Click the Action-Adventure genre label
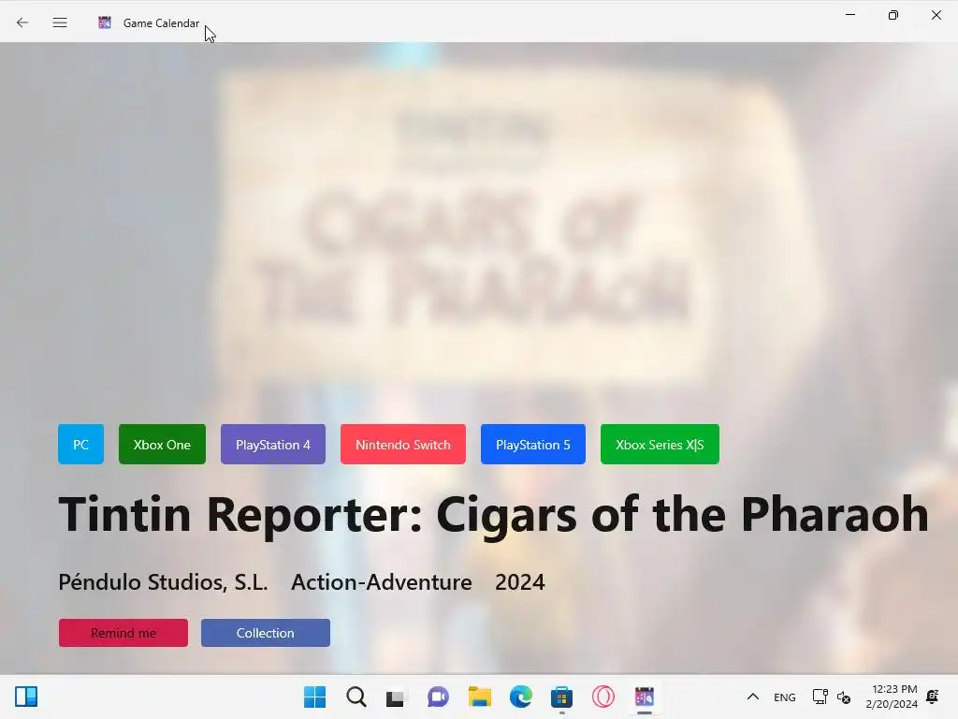 [382, 582]
